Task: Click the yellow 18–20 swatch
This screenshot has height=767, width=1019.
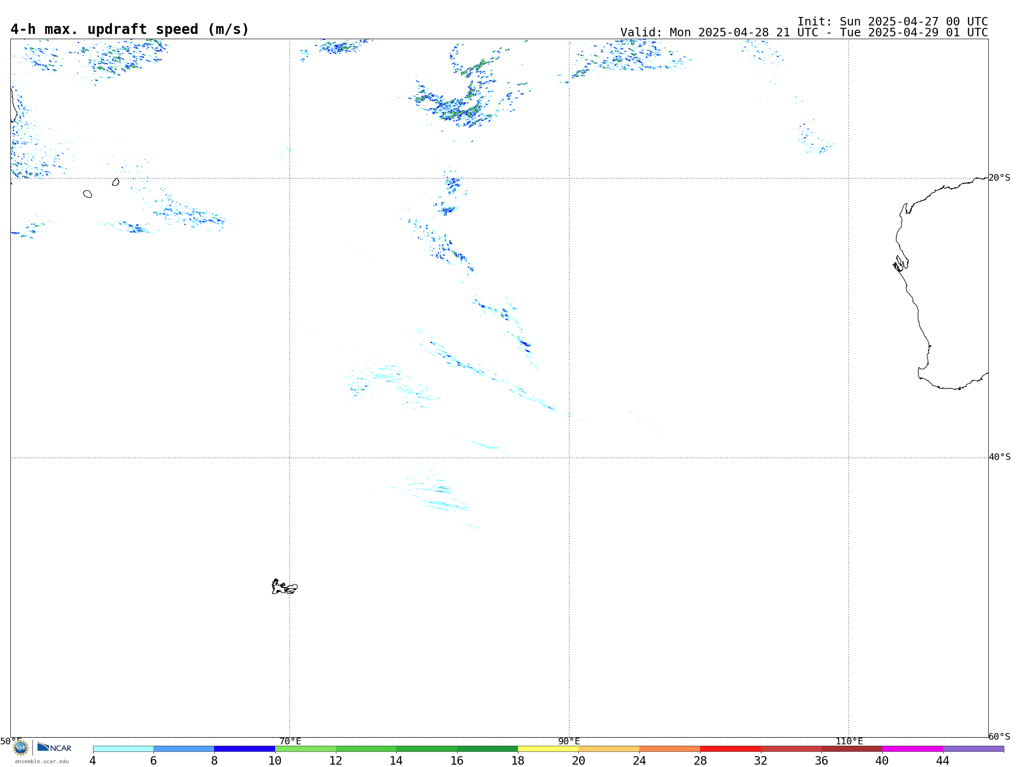Action: 548,749
